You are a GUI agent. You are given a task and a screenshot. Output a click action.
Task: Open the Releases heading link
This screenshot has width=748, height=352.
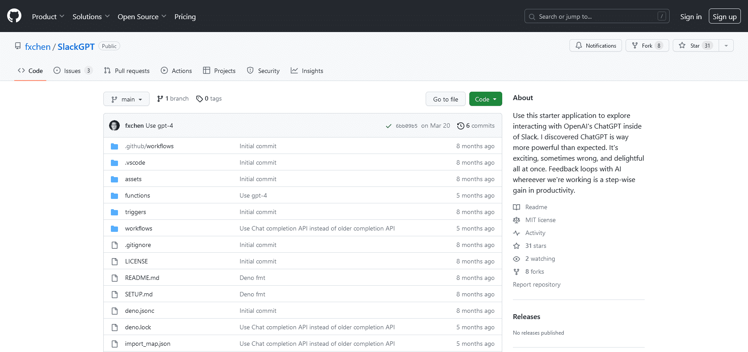[526, 316]
